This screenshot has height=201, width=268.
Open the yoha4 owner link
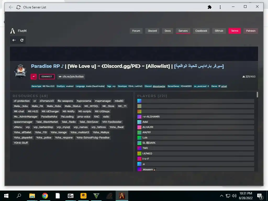[224, 86]
